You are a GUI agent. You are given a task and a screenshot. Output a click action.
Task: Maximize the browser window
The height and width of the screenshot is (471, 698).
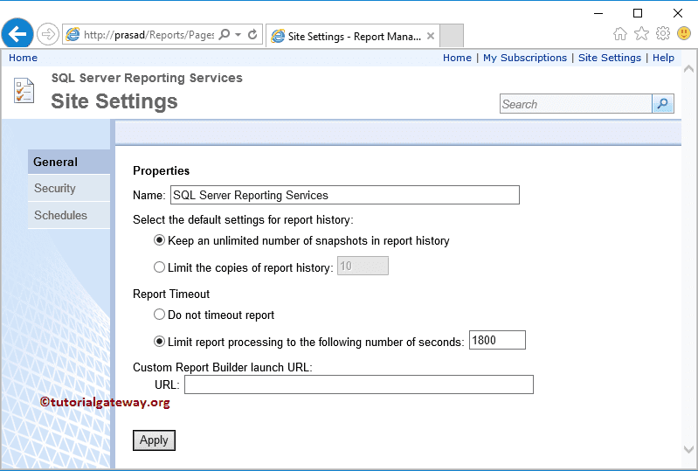[638, 13]
